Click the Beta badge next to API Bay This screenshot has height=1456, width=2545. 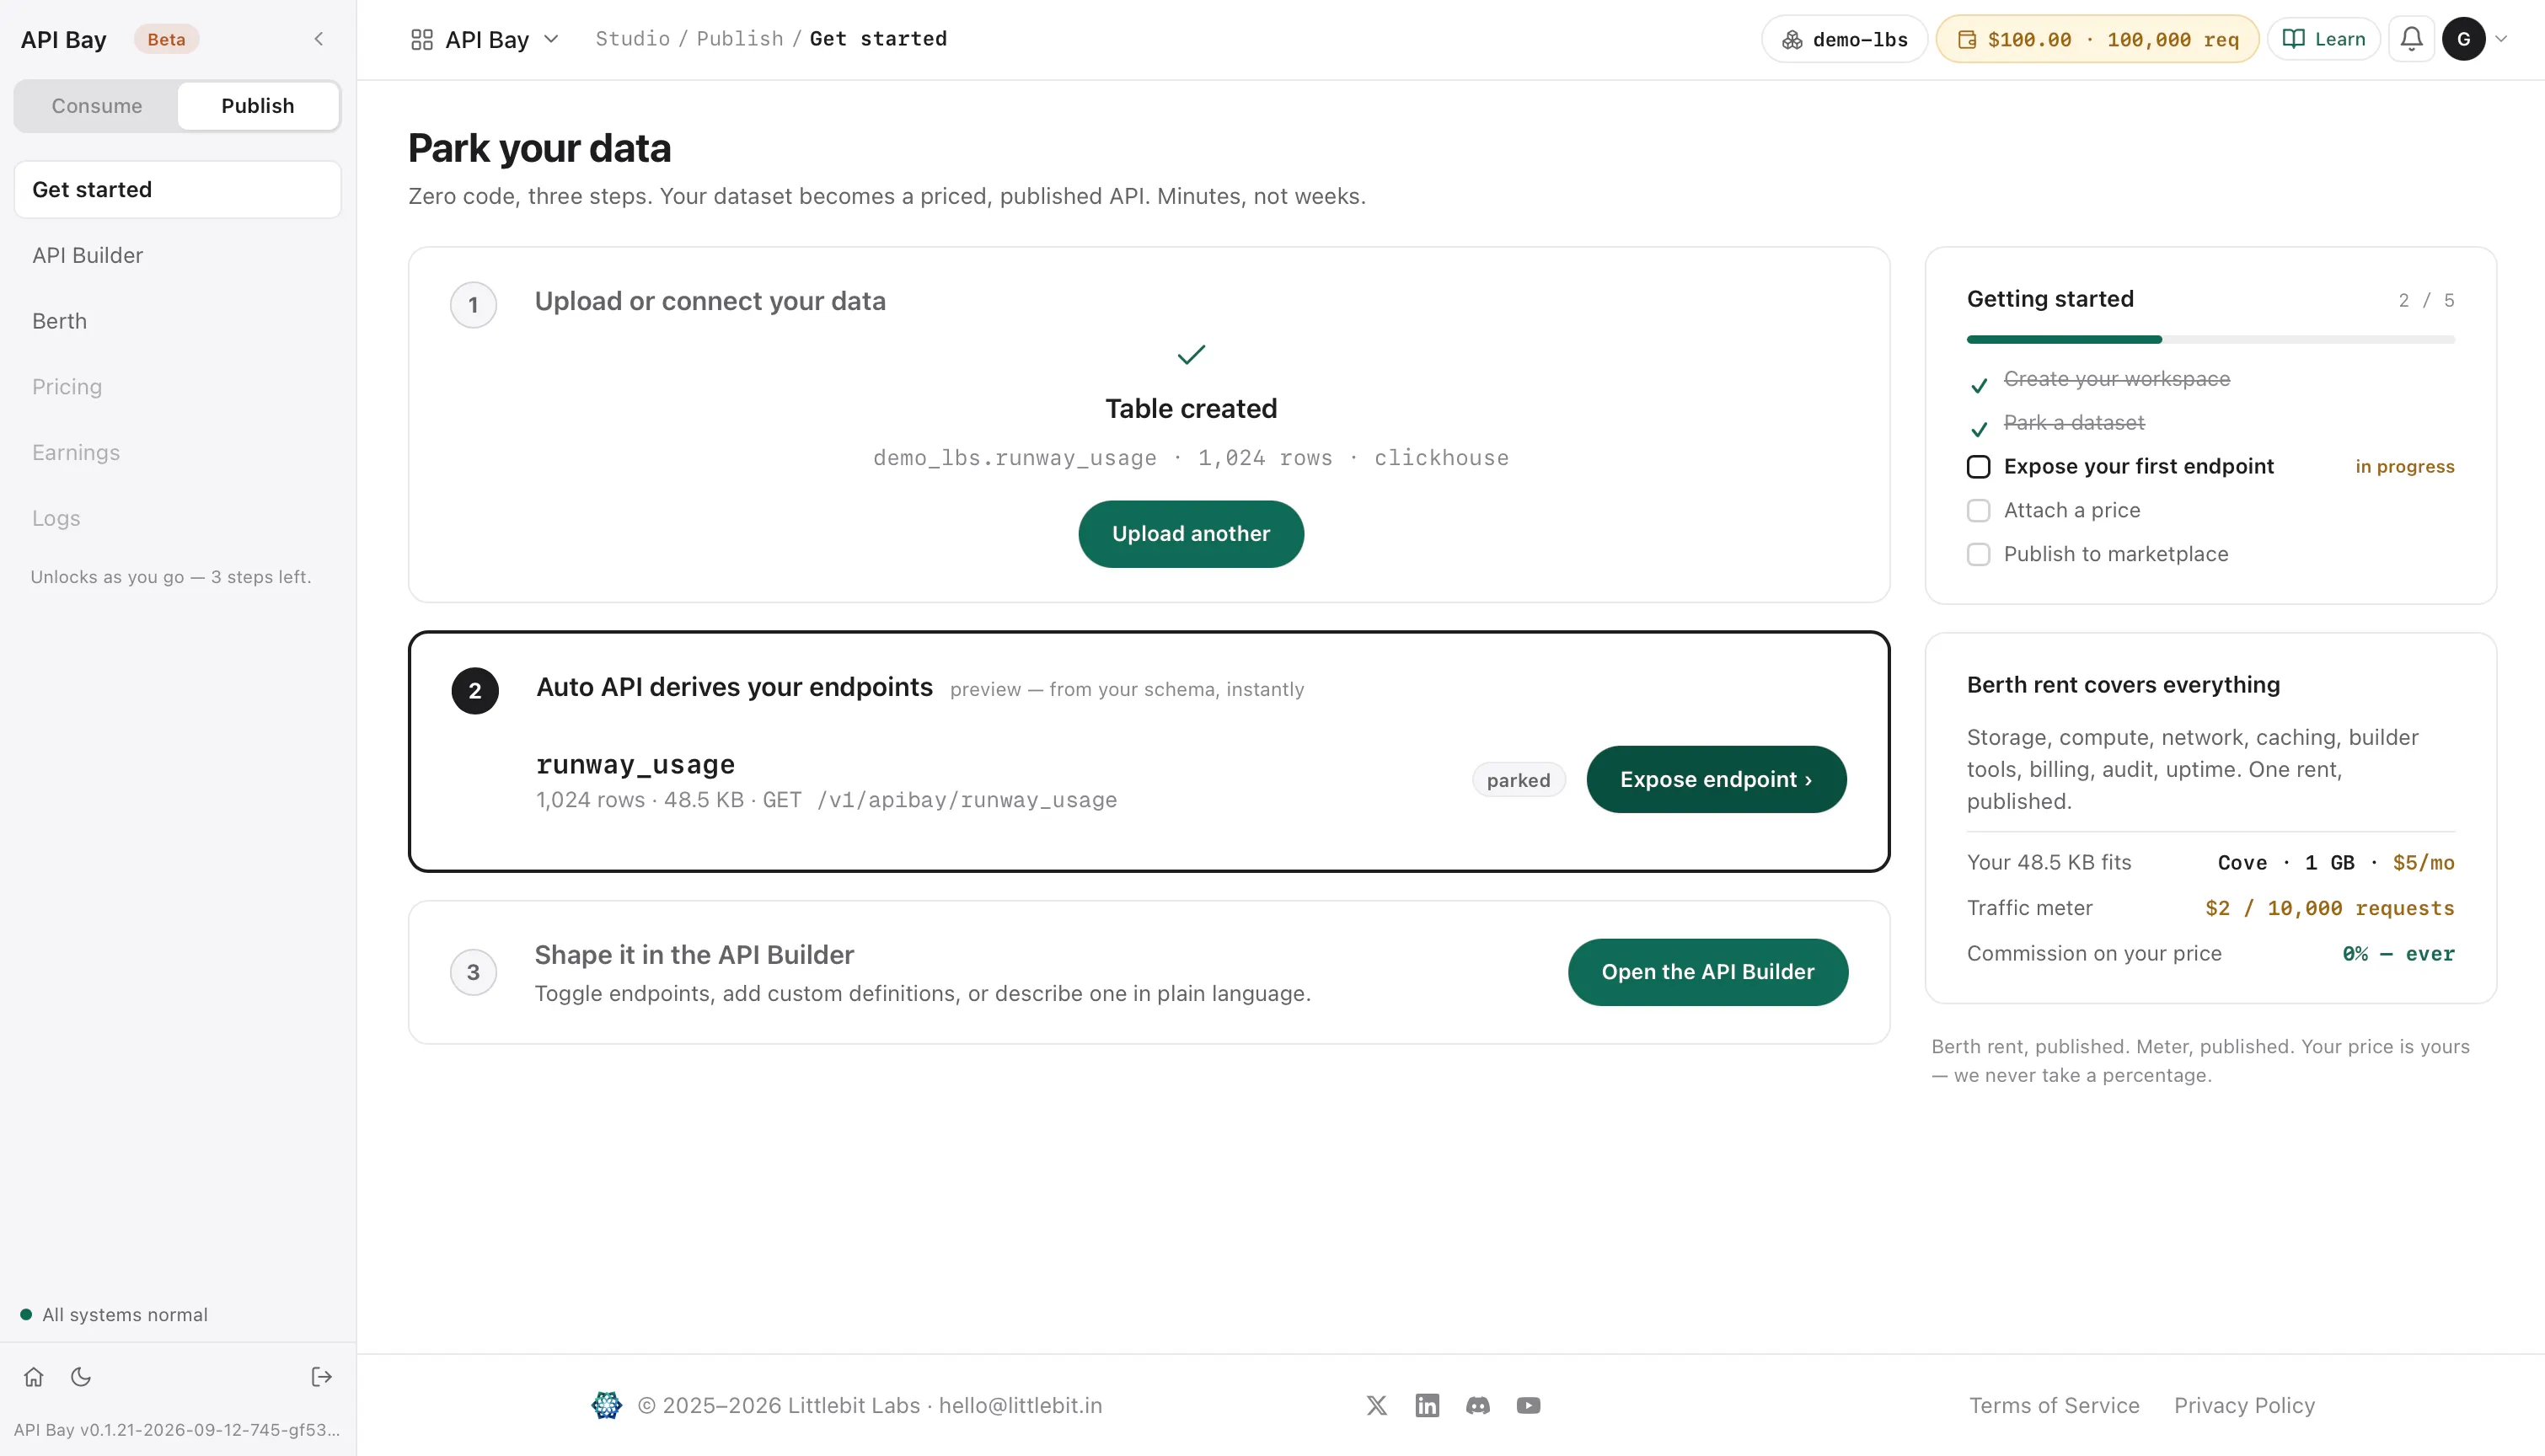pos(166,39)
